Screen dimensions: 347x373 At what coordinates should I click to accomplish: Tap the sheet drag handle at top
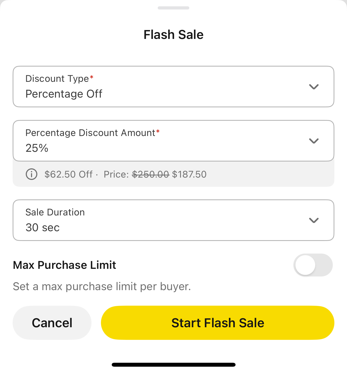[173, 8]
